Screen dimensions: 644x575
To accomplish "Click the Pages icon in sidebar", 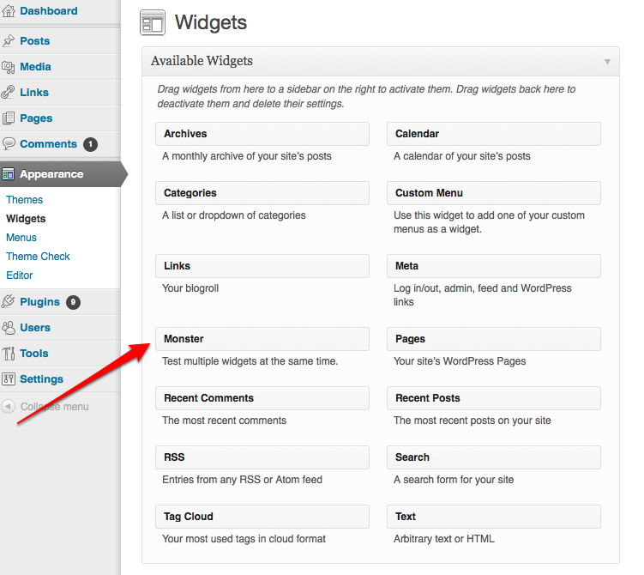I will click(9, 118).
